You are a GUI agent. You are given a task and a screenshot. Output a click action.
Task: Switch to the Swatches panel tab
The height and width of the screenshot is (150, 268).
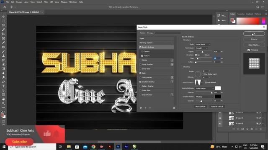click(x=241, y=14)
